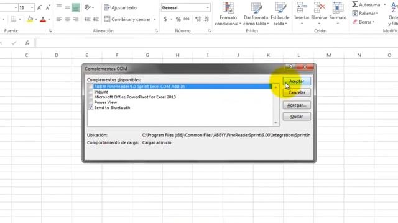This screenshot has height=223, width=398.
Task: Open Fuente group dialog launcher
Action: tap(50, 31)
